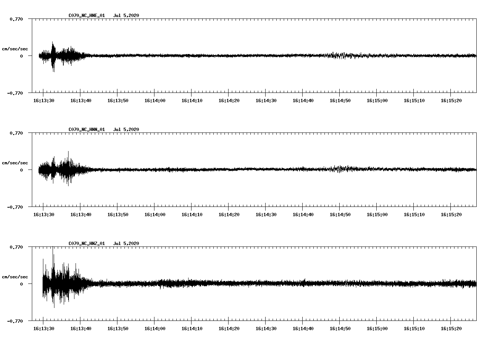Click the cm/sec/sec unit label on HNE plot
503x342 pixels.
pos(15,49)
